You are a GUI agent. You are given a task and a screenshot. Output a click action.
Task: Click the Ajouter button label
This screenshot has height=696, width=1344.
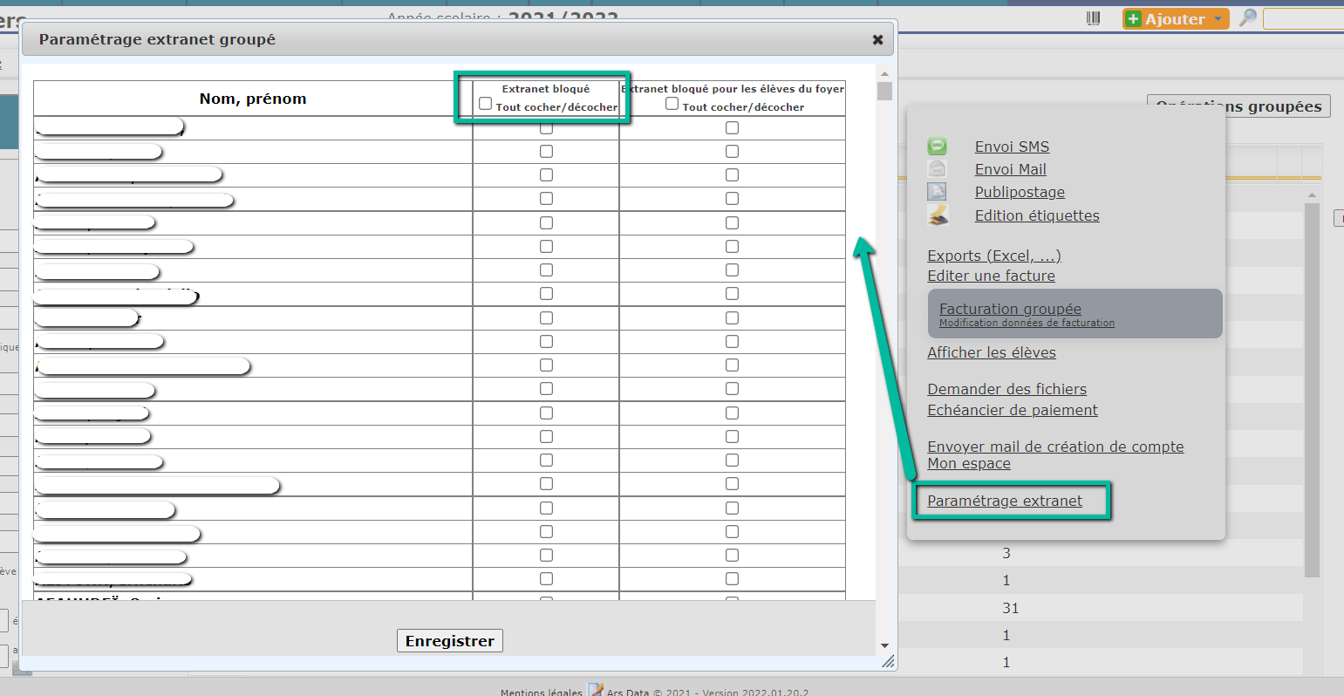point(1175,19)
